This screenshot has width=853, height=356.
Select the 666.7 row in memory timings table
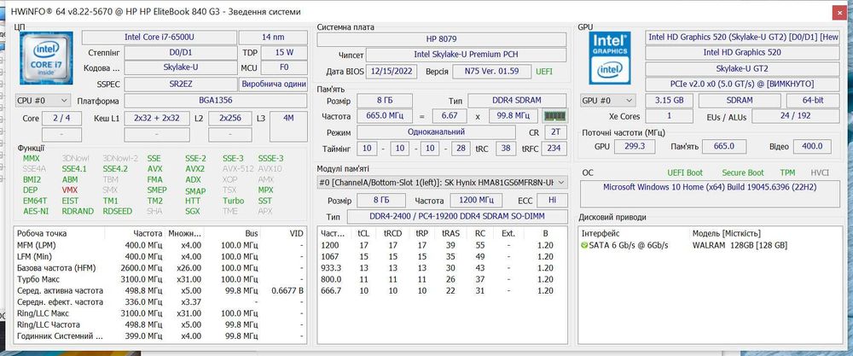[442, 290]
